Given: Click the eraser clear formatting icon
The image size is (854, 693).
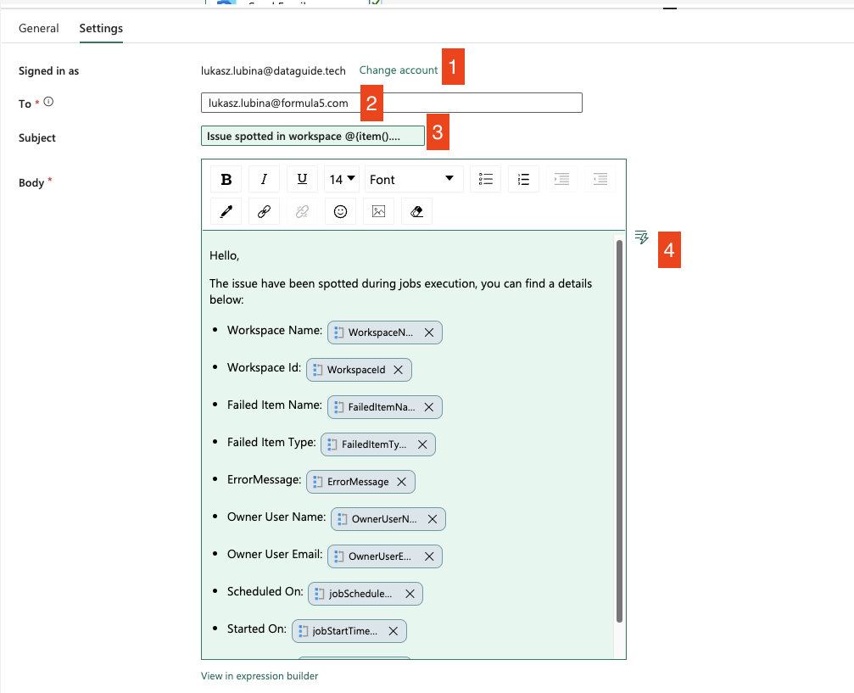Looking at the screenshot, I should pyautogui.click(x=416, y=212).
